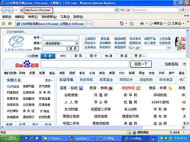Screen dimensions: 190x142
Task: Click the red X Stop icon
Action: [x=128, y=10]
